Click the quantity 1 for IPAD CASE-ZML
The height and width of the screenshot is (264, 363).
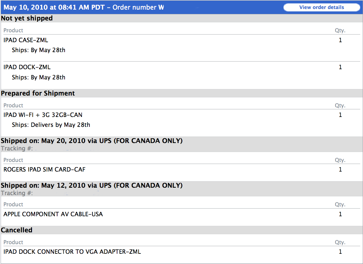340,40
